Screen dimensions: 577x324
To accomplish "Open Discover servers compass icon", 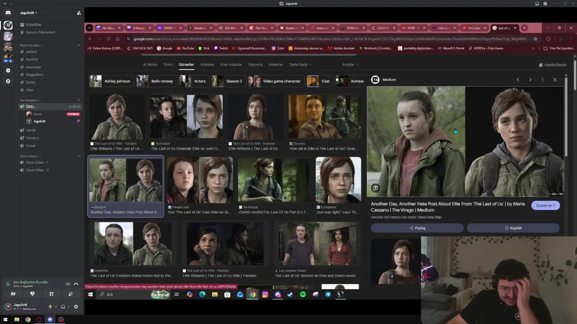I will (x=8, y=81).
